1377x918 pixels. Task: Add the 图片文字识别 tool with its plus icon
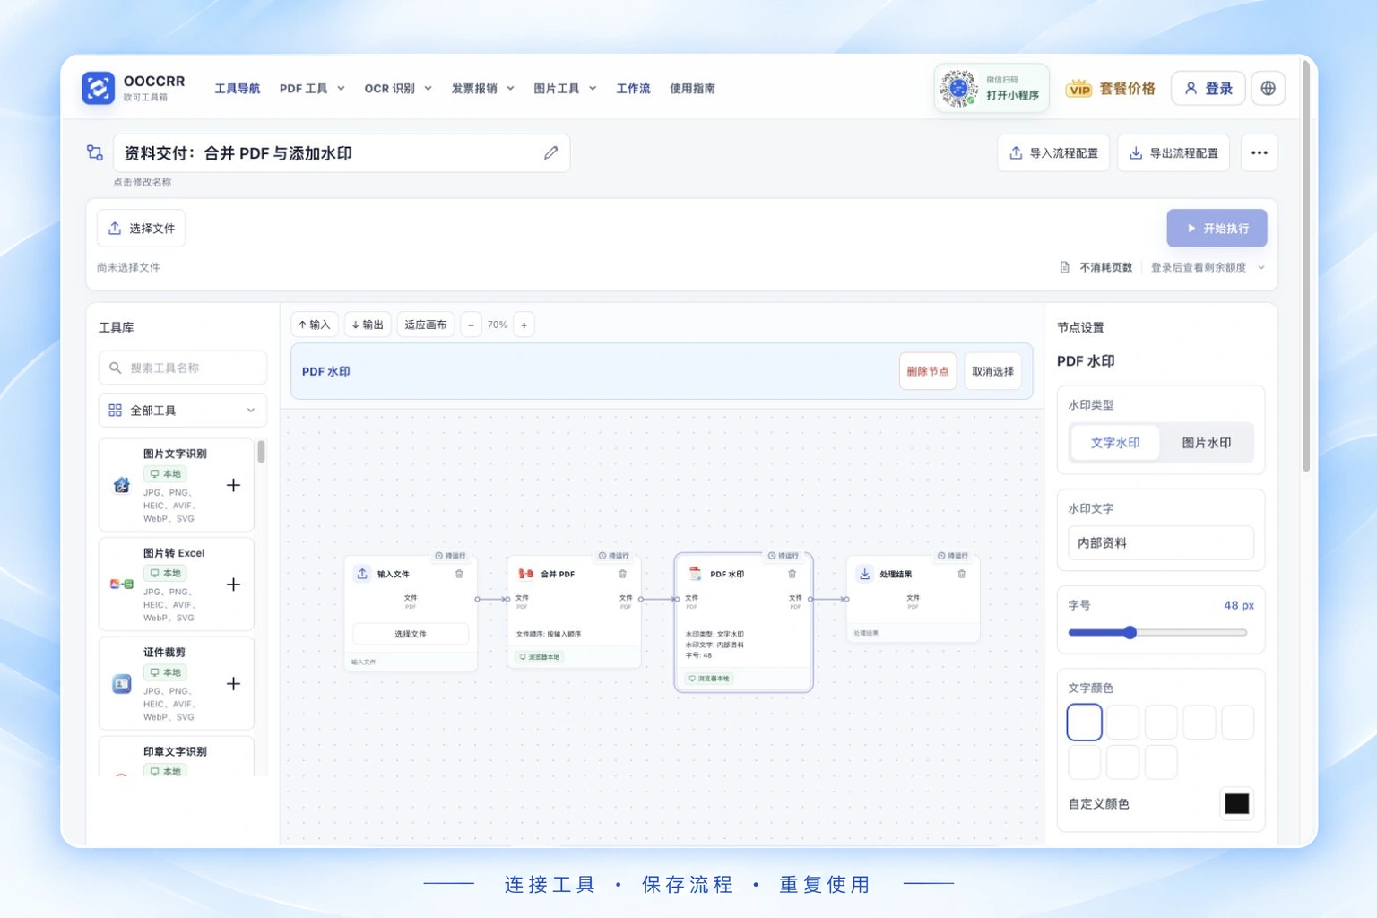point(233,485)
